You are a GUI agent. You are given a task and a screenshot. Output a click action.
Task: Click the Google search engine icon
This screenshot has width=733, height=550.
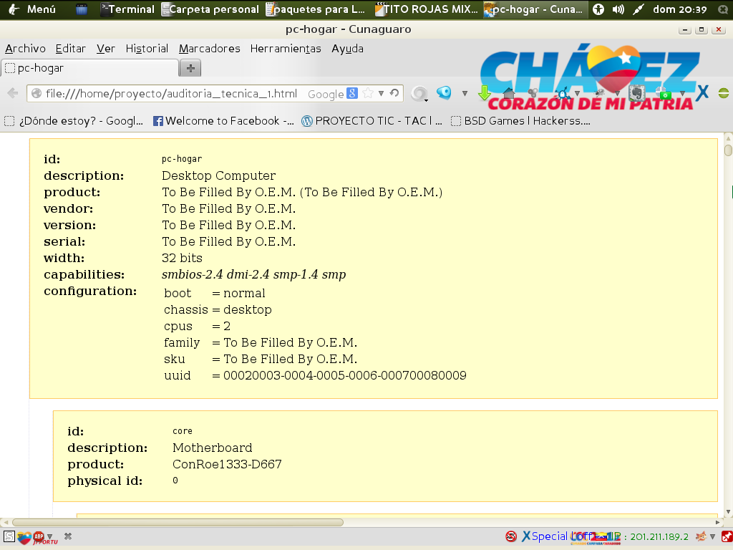[x=351, y=94]
